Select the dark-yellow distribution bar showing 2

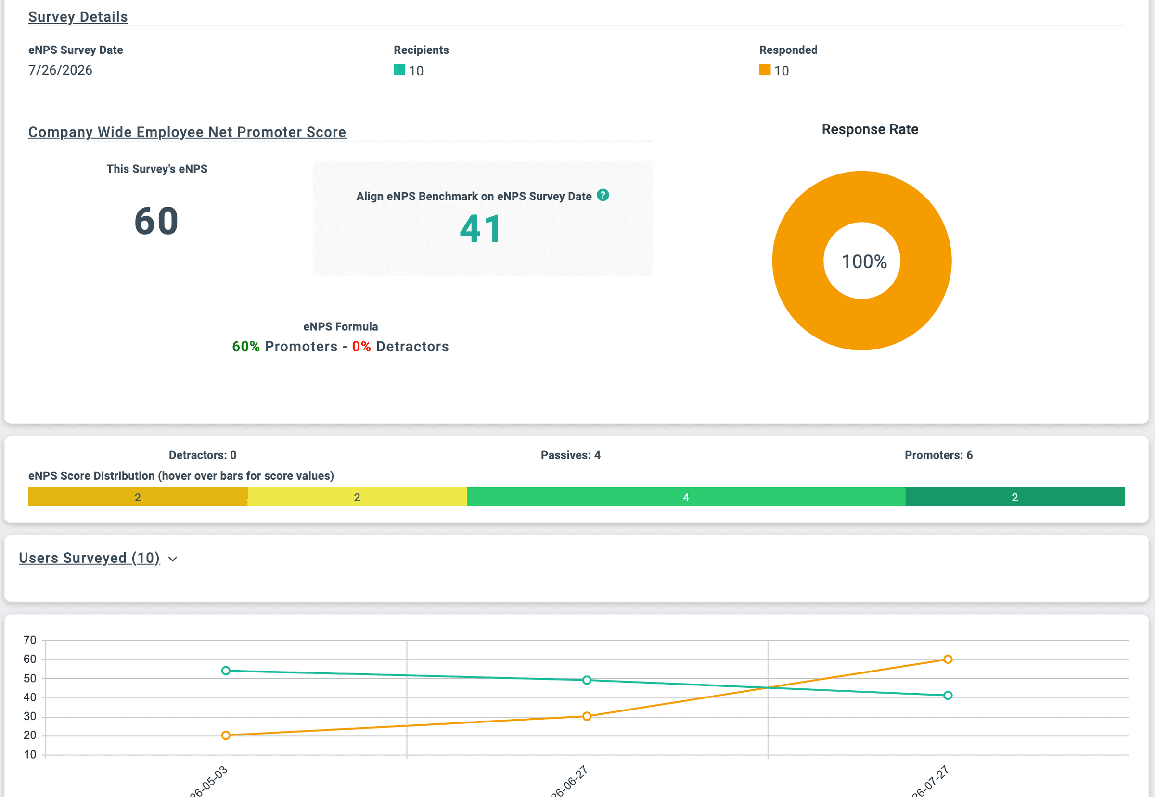(x=138, y=497)
